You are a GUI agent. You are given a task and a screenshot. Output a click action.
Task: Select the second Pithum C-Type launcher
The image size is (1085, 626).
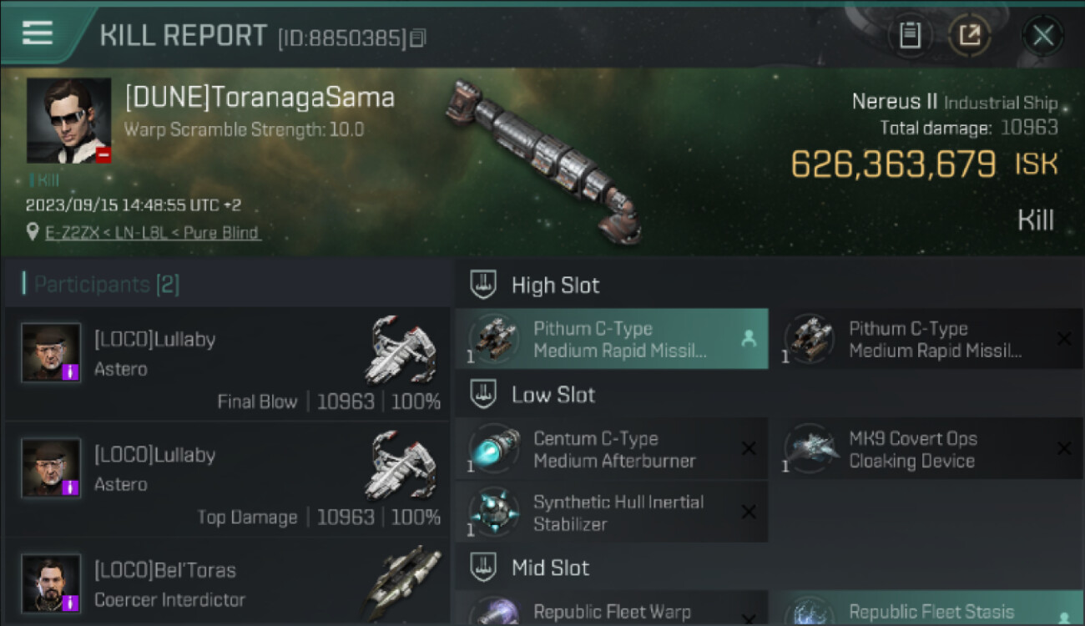pyautogui.click(x=926, y=339)
